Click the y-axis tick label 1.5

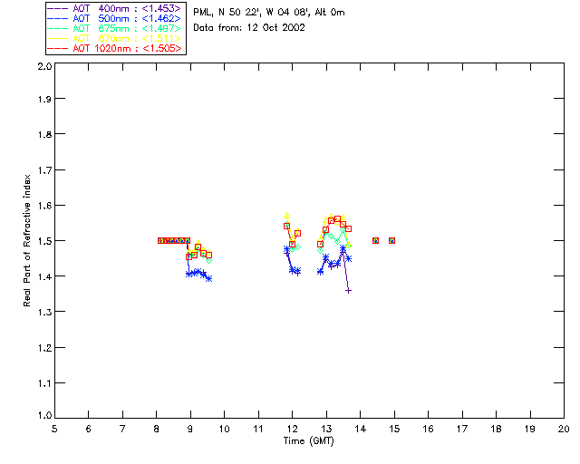pyautogui.click(x=44, y=241)
